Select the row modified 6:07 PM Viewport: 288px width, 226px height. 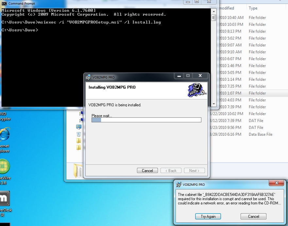click(x=253, y=59)
